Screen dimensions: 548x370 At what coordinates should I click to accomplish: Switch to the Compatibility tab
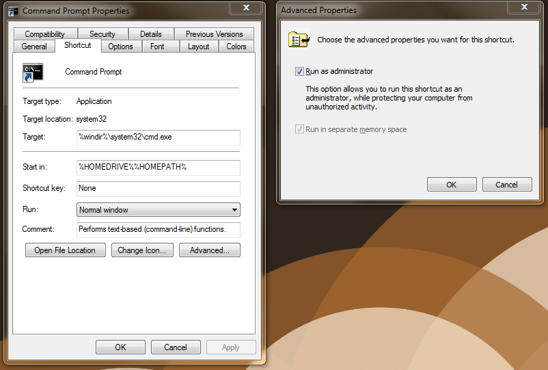tap(44, 34)
